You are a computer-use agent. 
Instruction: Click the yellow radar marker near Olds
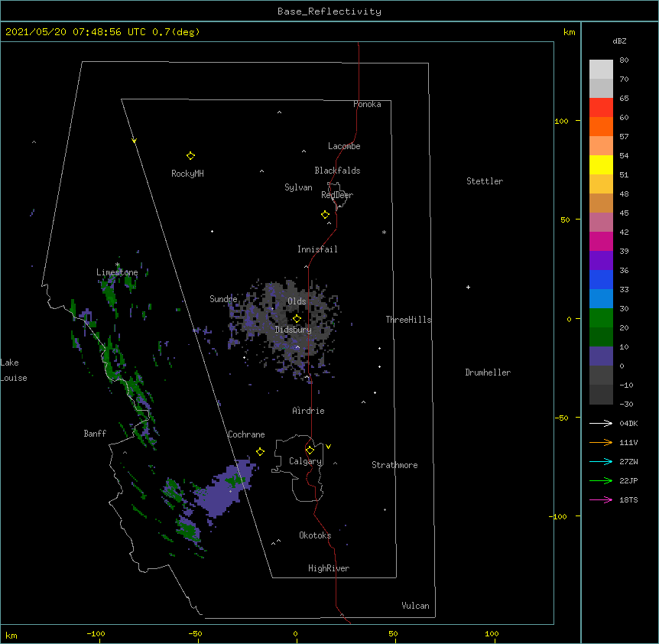pos(297,319)
